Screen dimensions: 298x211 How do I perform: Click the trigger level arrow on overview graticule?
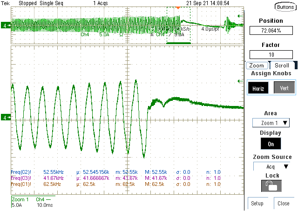point(240,16)
